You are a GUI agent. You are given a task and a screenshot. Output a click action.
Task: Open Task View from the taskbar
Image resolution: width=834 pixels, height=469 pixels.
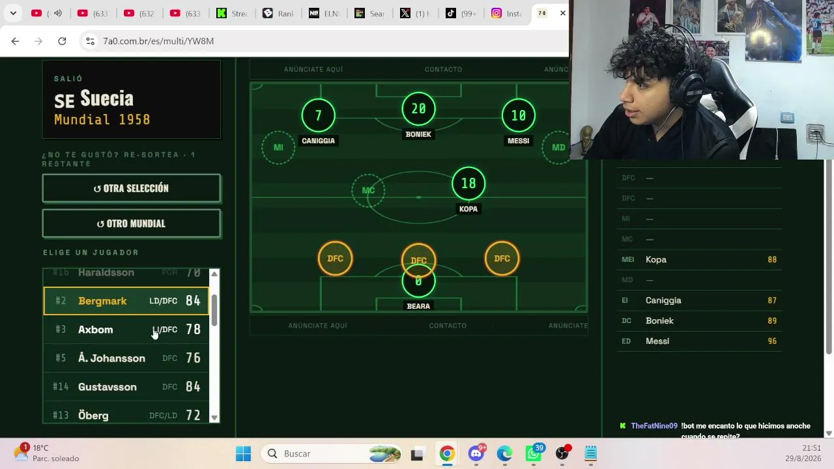click(x=417, y=453)
